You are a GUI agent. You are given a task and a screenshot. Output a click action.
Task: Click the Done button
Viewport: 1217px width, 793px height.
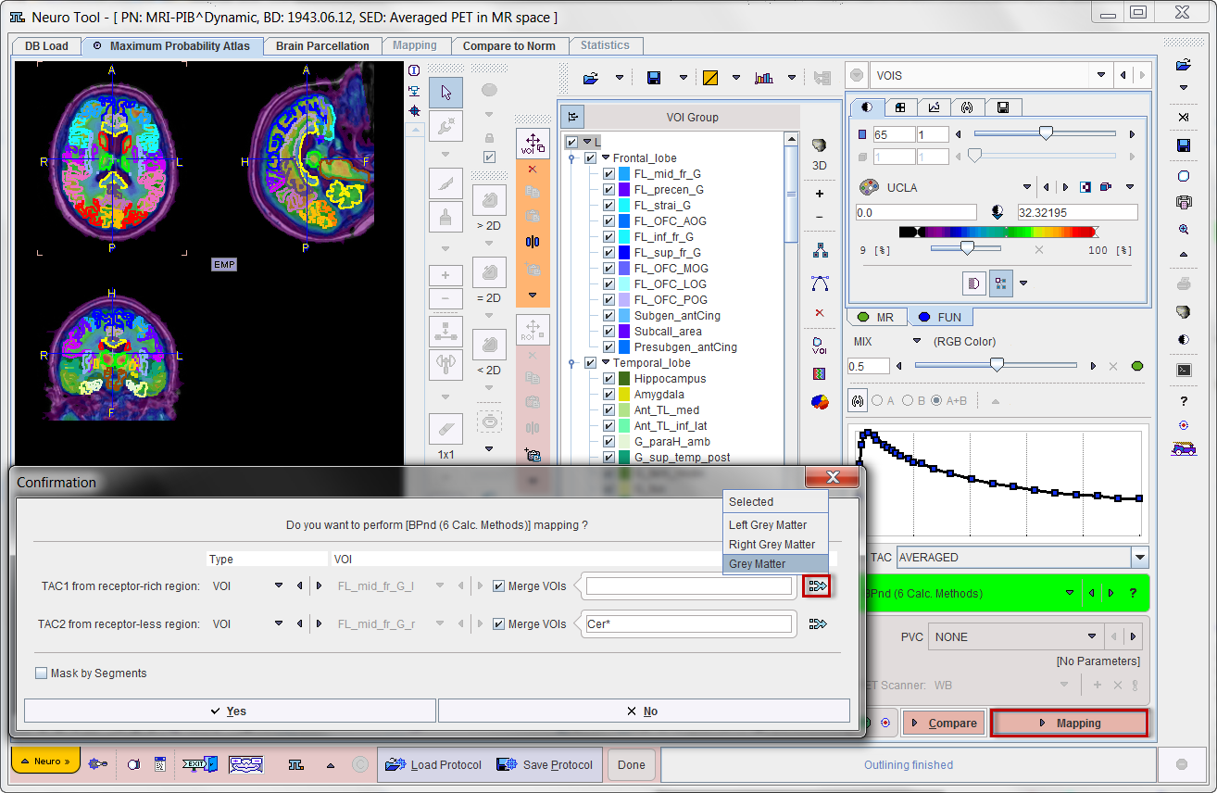[x=632, y=765]
